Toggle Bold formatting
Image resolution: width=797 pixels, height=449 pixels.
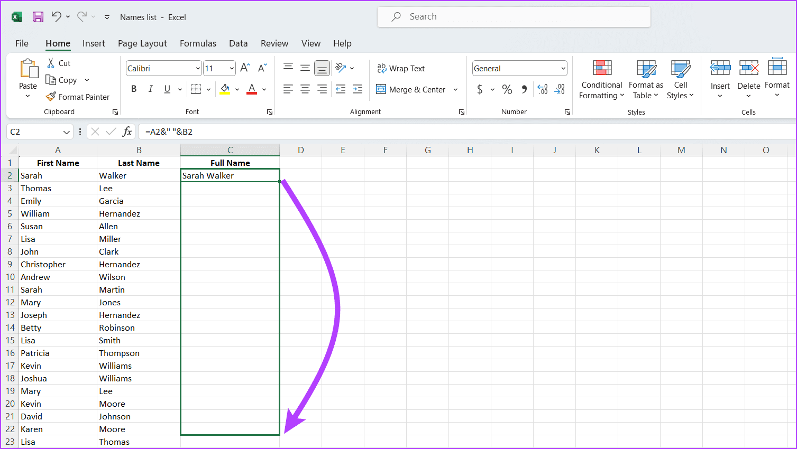click(134, 89)
